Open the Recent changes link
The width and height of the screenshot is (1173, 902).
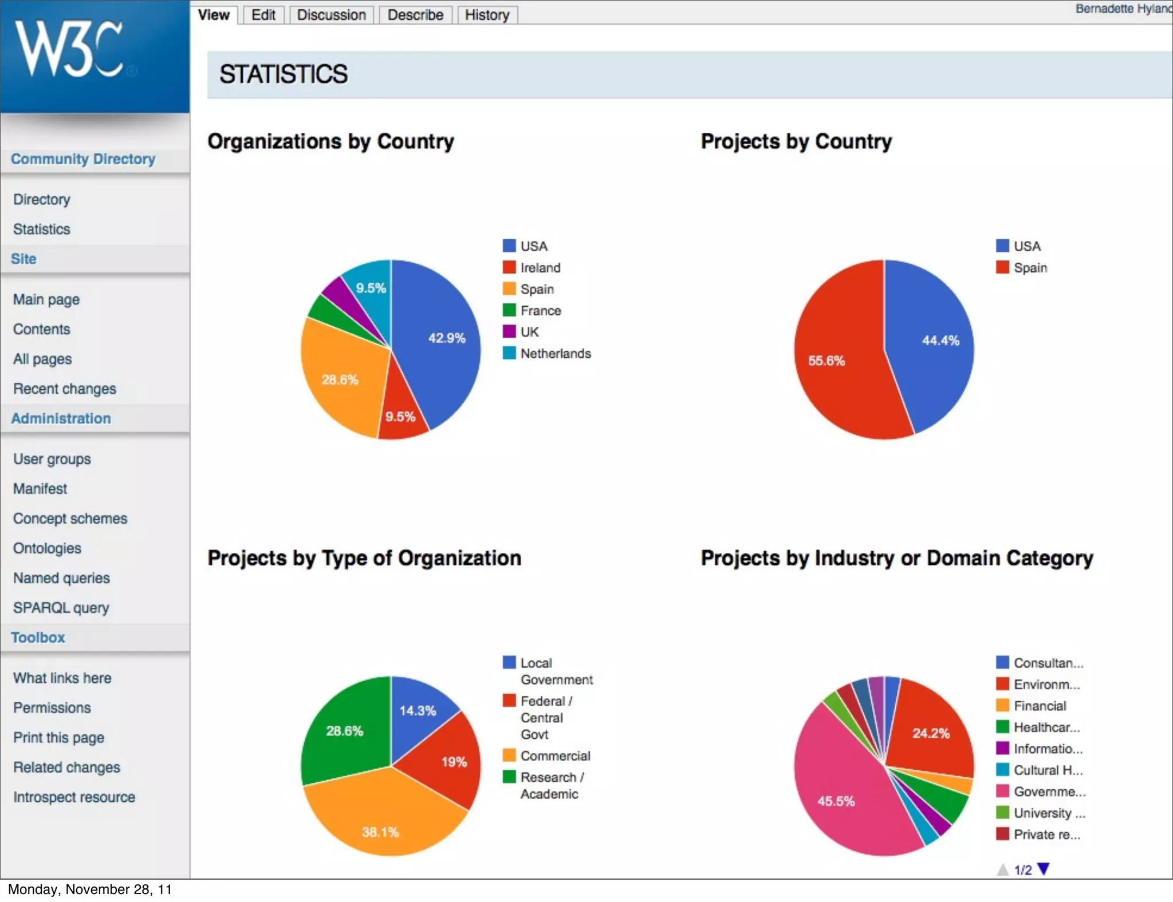coord(64,389)
